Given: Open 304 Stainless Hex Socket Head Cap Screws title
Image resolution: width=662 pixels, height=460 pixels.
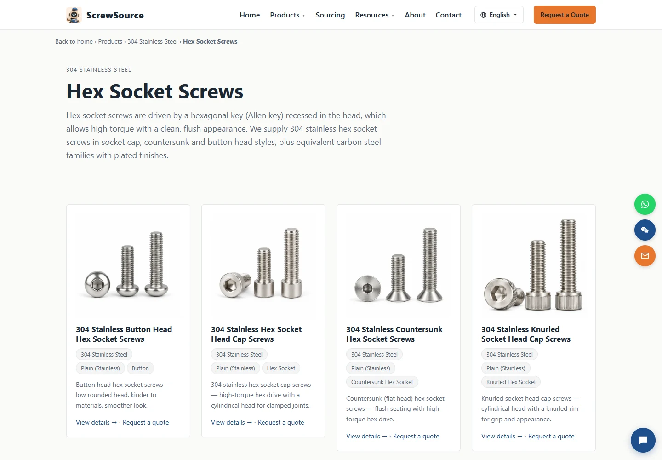Looking at the screenshot, I should (257, 334).
